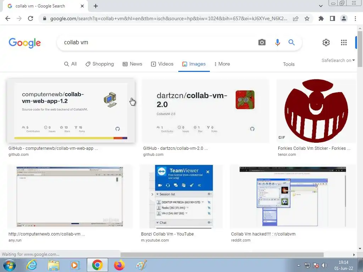Open the Windows Start button
Image resolution: width=363 pixels, height=272 pixels.
click(x=10, y=265)
